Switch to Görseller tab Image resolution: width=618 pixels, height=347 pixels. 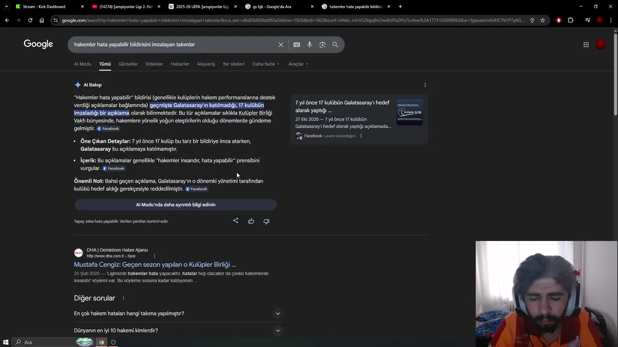pyautogui.click(x=128, y=64)
